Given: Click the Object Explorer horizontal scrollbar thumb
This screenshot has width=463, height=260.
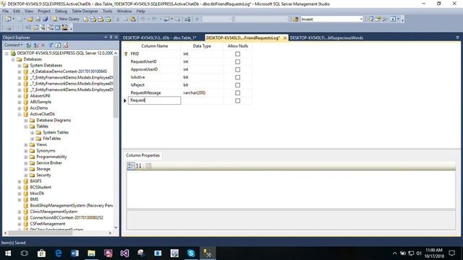Looking at the screenshot, I should coord(41,233).
